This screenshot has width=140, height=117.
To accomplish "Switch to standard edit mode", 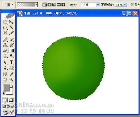I will click(5, 100).
